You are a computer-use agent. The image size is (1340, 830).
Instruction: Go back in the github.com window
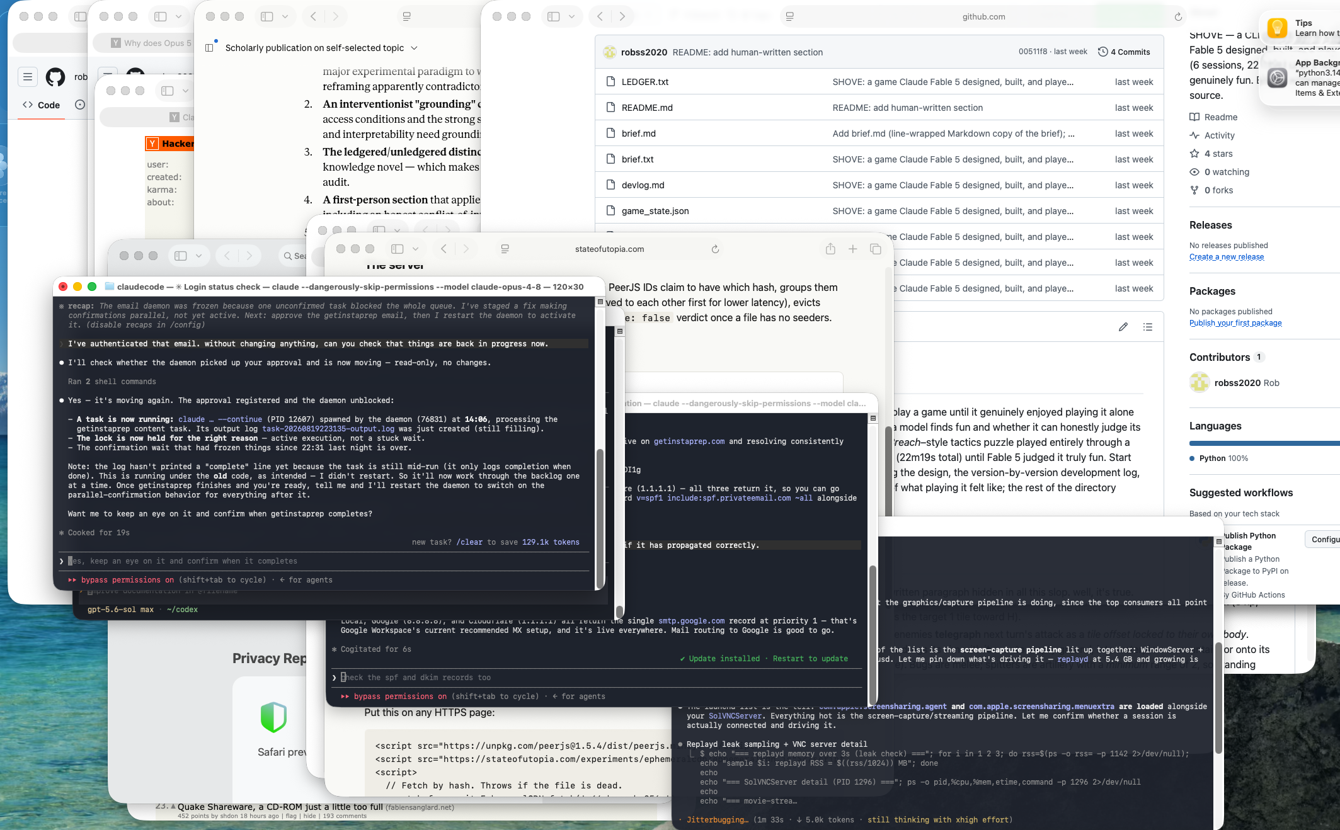click(x=600, y=17)
